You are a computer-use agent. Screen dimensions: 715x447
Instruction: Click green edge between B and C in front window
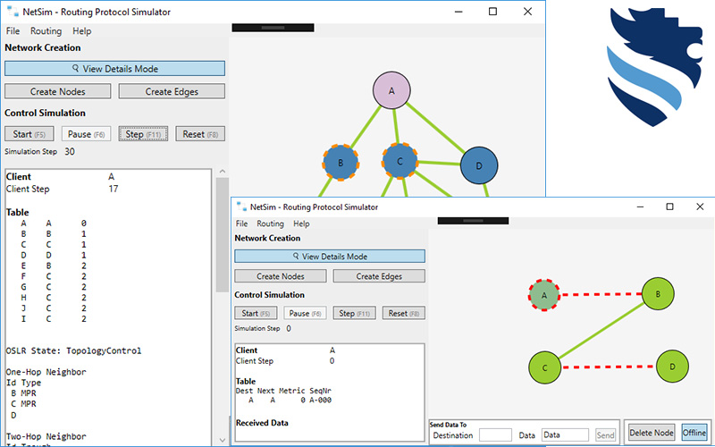coord(601,331)
